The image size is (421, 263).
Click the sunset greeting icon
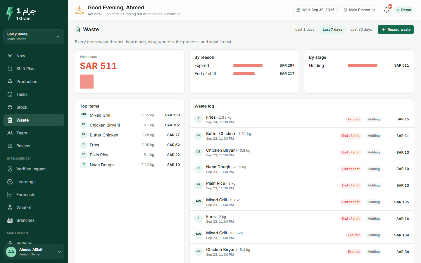[x=80, y=10]
